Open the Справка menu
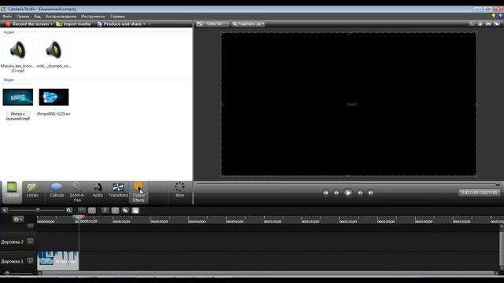 [x=117, y=17]
